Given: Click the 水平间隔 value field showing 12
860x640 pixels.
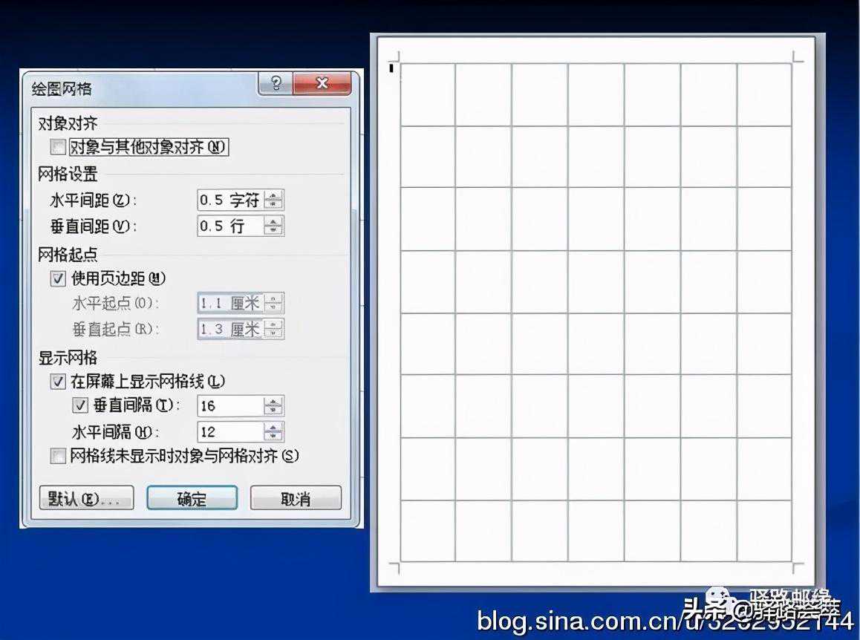Looking at the screenshot, I should [x=230, y=432].
